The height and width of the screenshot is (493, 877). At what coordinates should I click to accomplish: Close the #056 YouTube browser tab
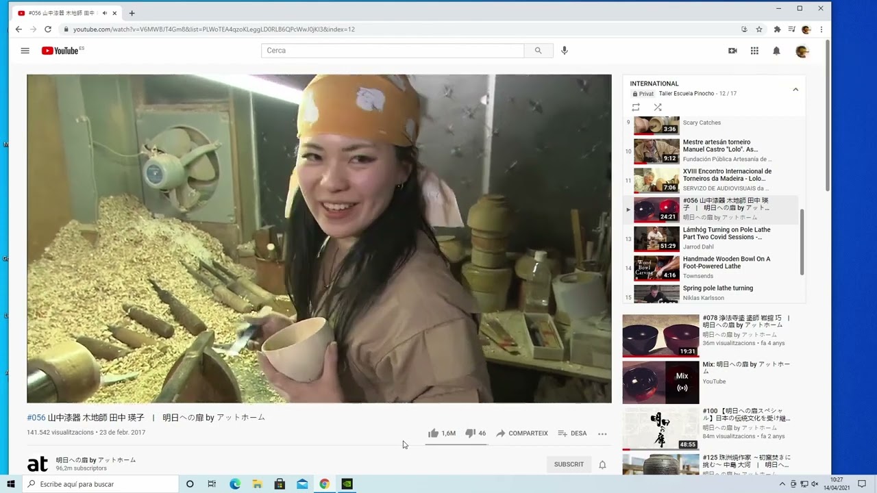[x=114, y=13]
